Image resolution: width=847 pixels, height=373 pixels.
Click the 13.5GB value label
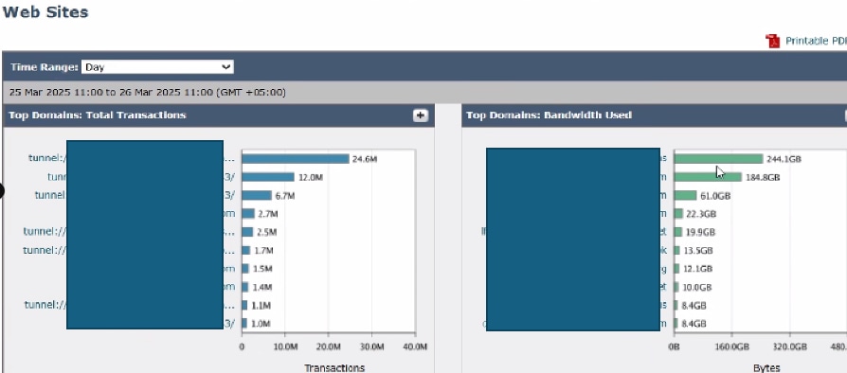(698, 251)
